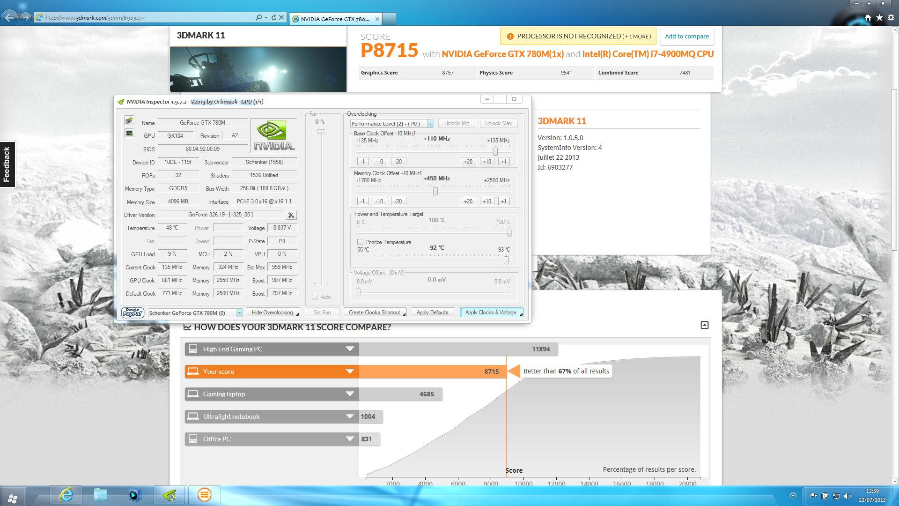This screenshot has width=899, height=506.
Task: Click Apply Defaults button
Action: [432, 313]
